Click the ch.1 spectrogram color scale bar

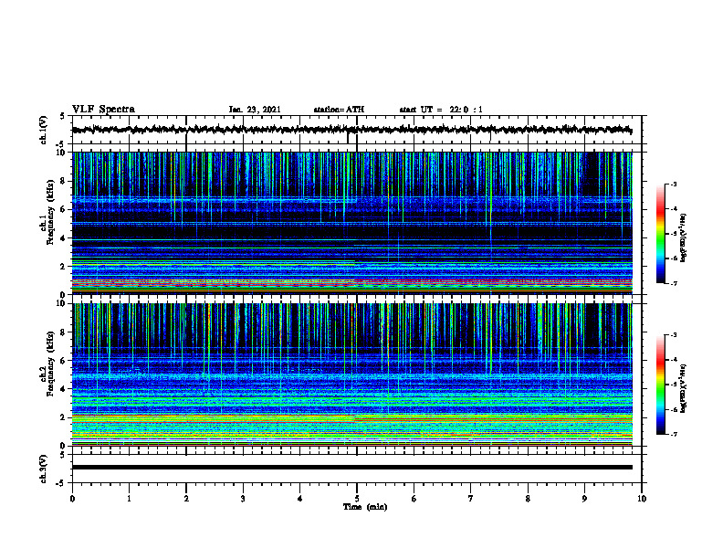(x=661, y=234)
